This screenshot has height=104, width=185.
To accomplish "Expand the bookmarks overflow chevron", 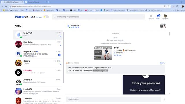I will click(x=173, y=10).
